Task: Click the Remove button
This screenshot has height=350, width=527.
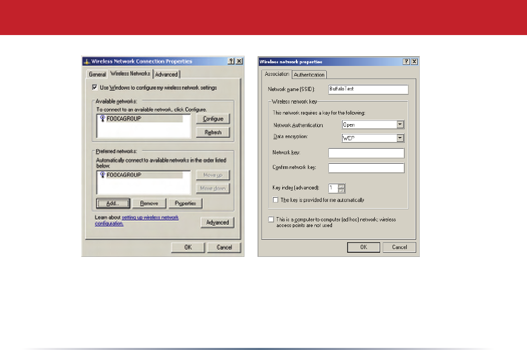Action: [149, 204]
